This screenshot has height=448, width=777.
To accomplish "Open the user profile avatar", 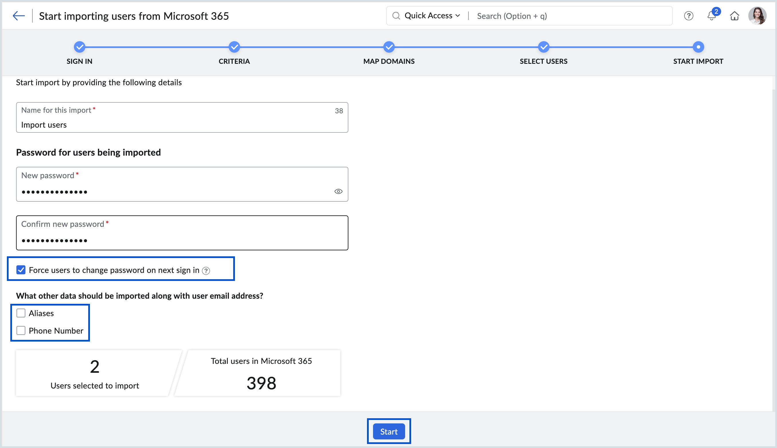I will 758,16.
